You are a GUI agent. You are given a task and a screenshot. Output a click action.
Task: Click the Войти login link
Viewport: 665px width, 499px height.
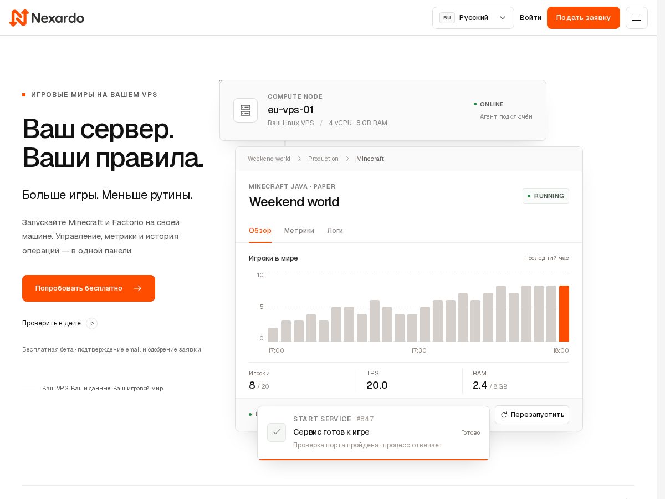530,18
